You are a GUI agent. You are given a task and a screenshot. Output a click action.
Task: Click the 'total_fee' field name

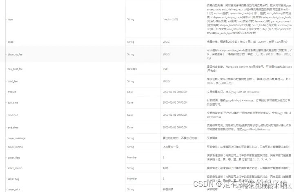[13, 82]
